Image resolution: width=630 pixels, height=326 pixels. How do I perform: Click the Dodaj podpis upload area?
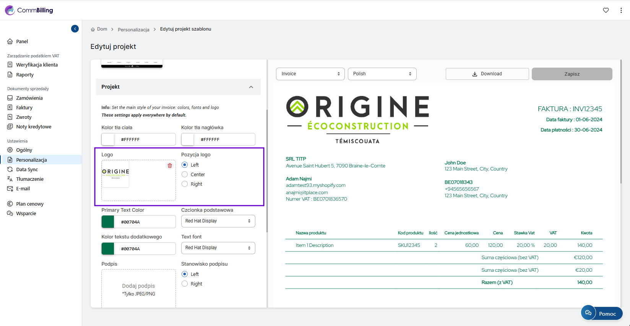[138, 289]
